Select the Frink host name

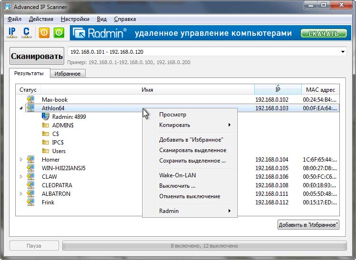[48, 202]
